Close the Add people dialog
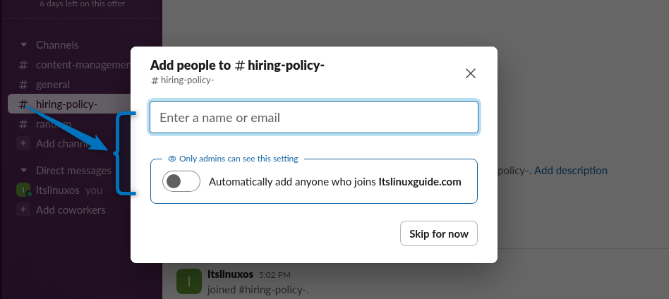The image size is (669, 299). (x=471, y=73)
